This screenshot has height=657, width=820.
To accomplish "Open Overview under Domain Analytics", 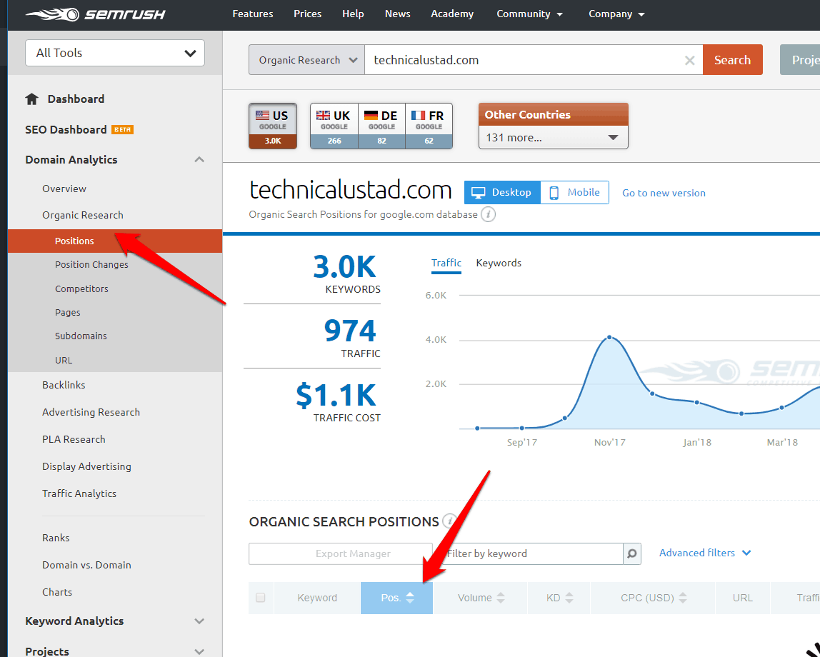I will tap(64, 189).
